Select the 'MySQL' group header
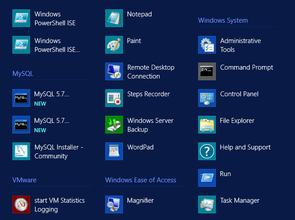This screenshot has width=295, height=220. (x=23, y=73)
